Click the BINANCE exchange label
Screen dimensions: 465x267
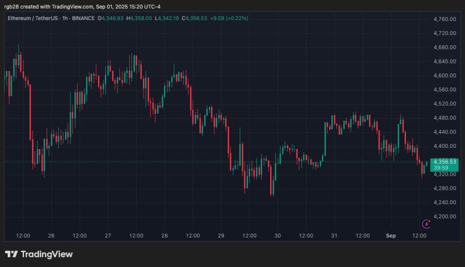pos(83,19)
